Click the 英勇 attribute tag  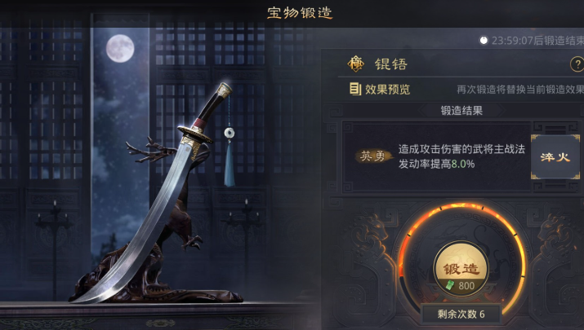pyautogui.click(x=373, y=156)
